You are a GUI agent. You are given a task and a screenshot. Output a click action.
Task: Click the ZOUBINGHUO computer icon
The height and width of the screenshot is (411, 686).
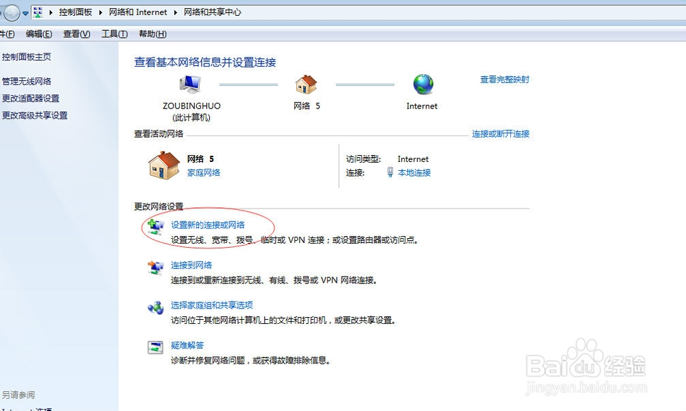click(190, 84)
